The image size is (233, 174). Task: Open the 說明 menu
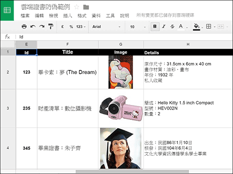point(124,15)
